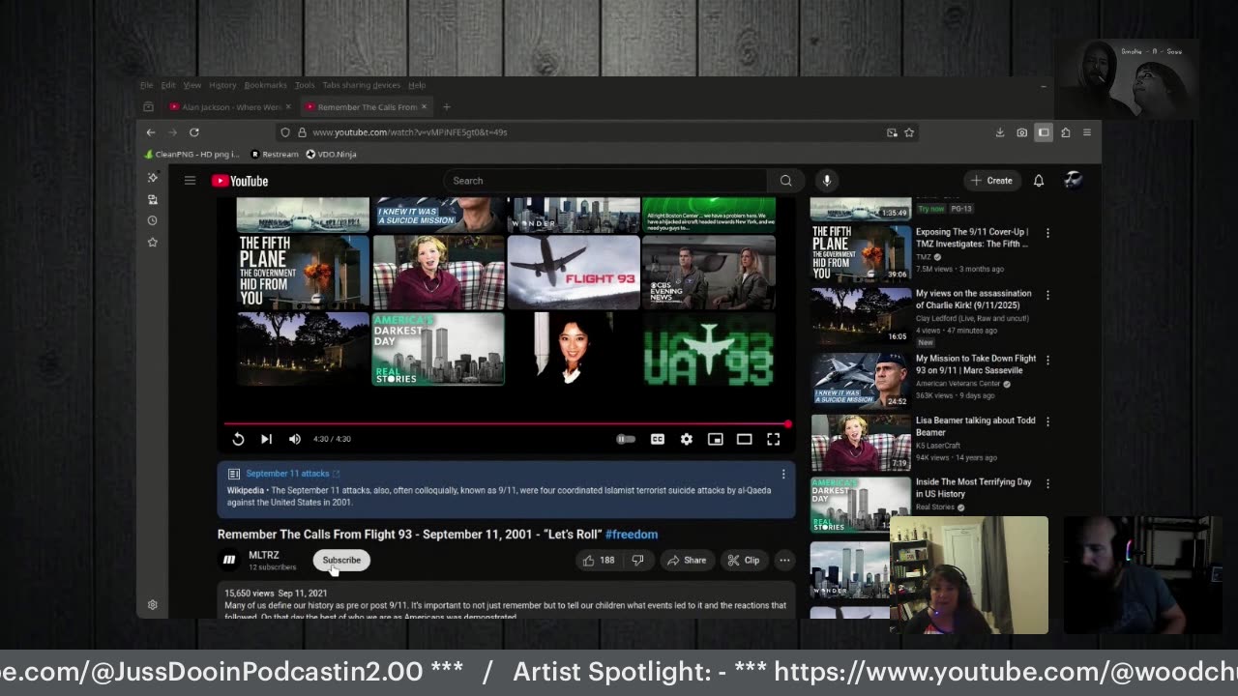Dislike the video
The height and width of the screenshot is (696, 1238).
click(x=637, y=561)
